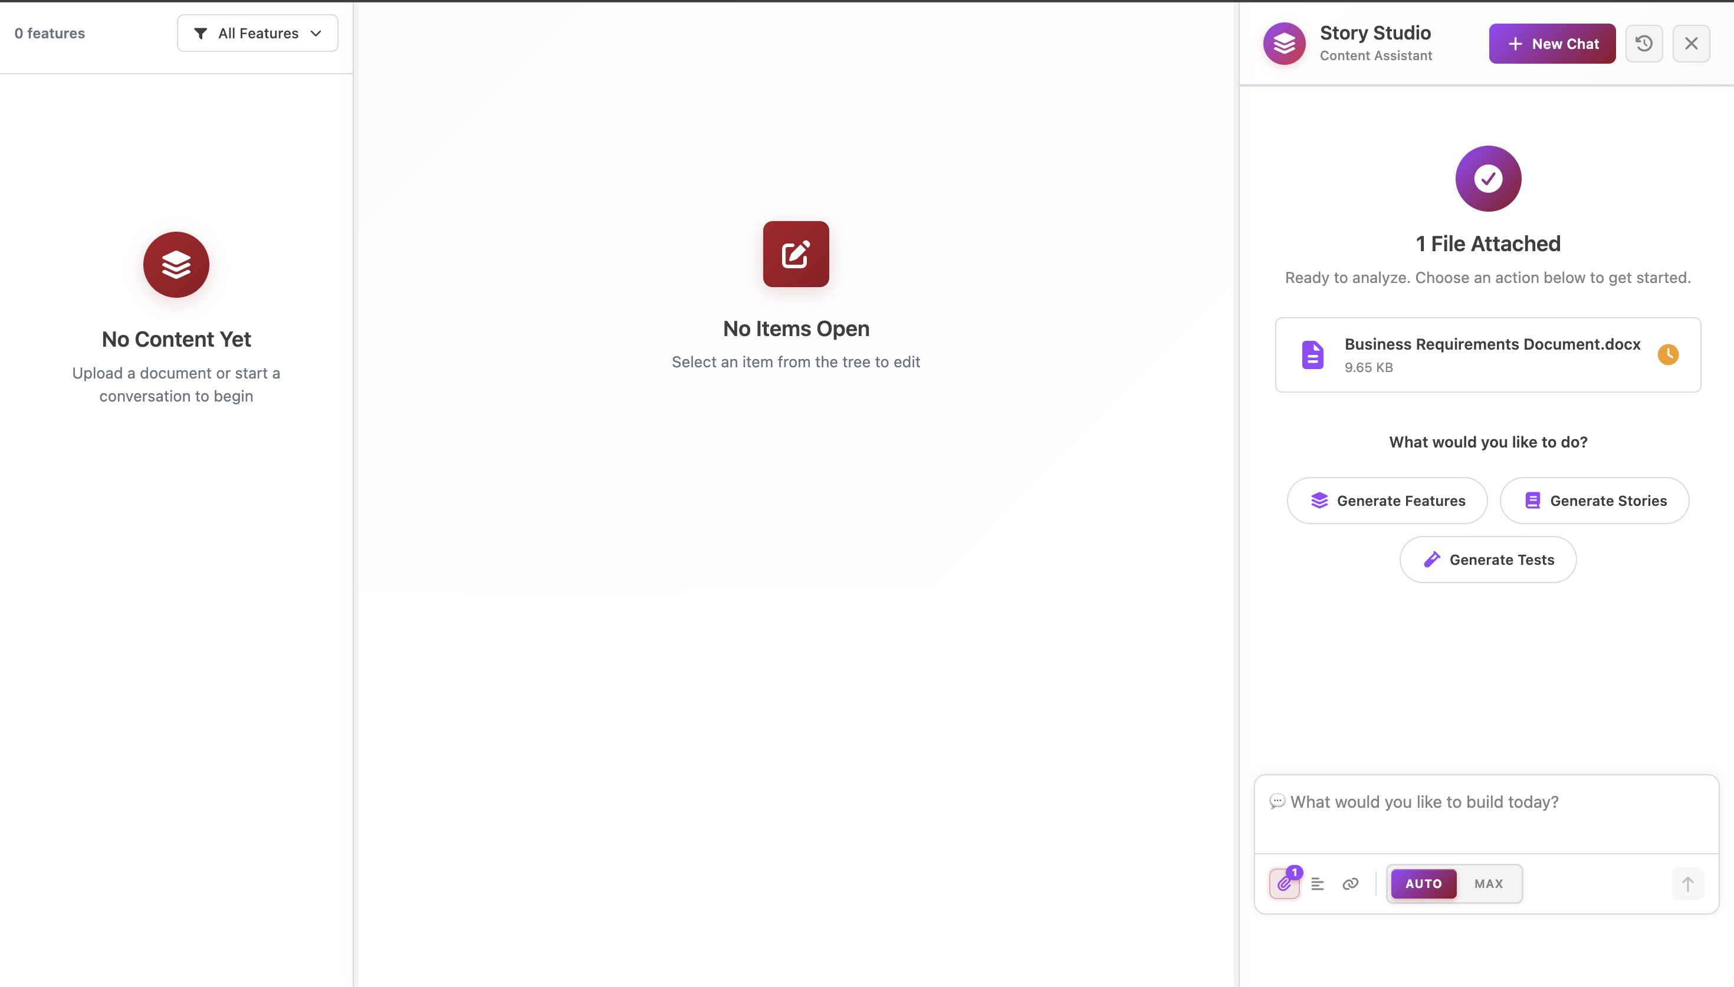
Task: Switch to AUTO mode
Action: click(1423, 883)
